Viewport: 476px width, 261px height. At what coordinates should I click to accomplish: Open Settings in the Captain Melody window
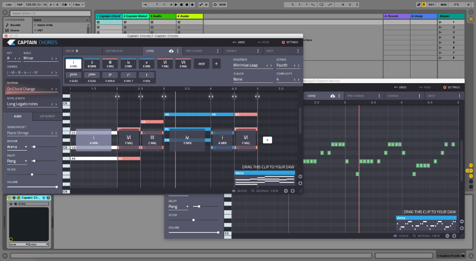451,88
